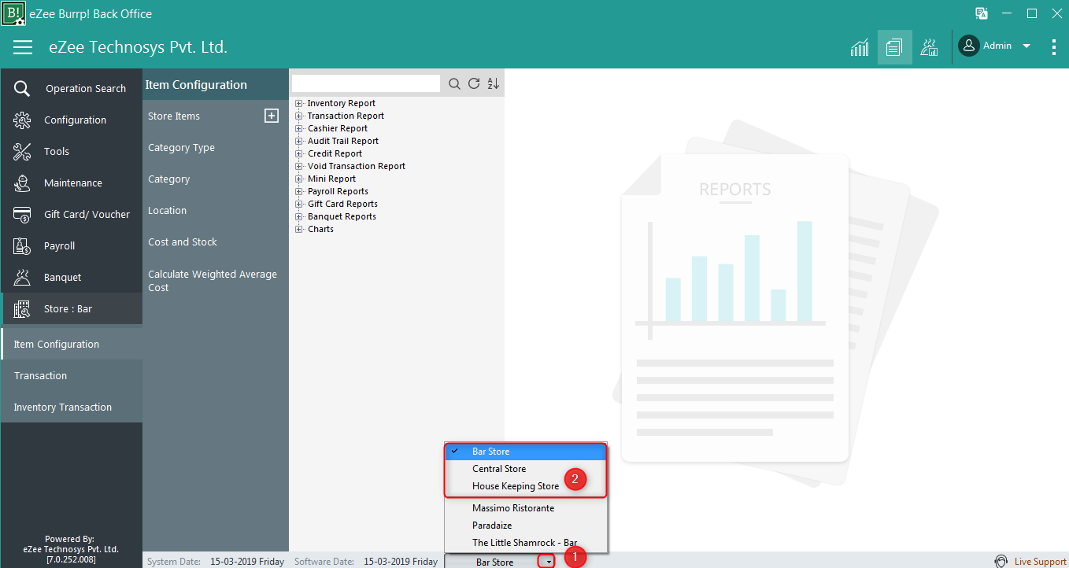Click the Tools wrench icon

(x=22, y=151)
